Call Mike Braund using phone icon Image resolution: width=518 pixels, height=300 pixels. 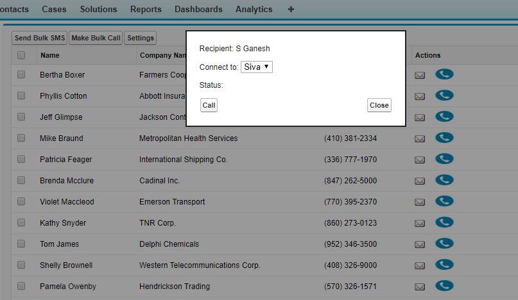(x=444, y=138)
